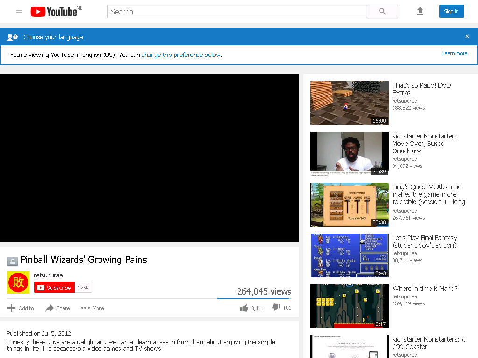Expand the More options menu

click(x=92, y=308)
